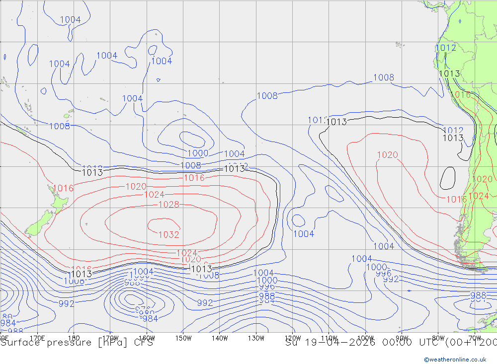Select the 90W longitude axis label

coord(402,338)
